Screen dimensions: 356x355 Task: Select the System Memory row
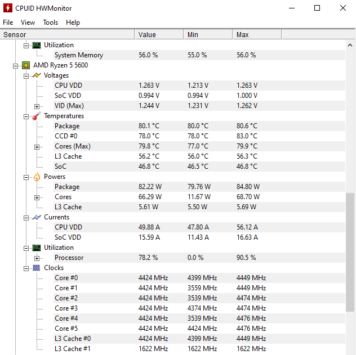[199, 55]
